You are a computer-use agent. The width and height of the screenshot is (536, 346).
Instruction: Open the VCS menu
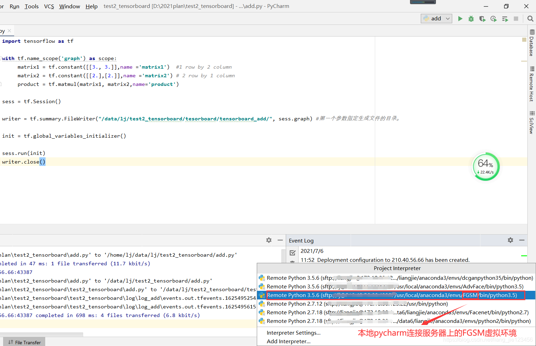[x=49, y=6]
